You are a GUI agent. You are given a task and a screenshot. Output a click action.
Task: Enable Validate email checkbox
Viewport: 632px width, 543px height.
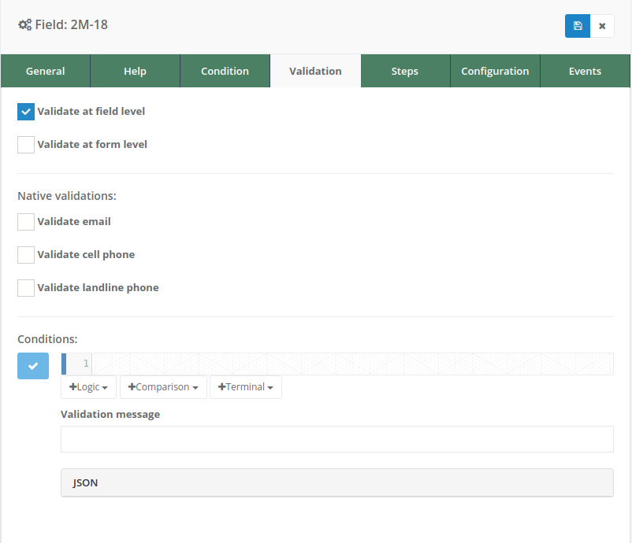click(x=26, y=222)
